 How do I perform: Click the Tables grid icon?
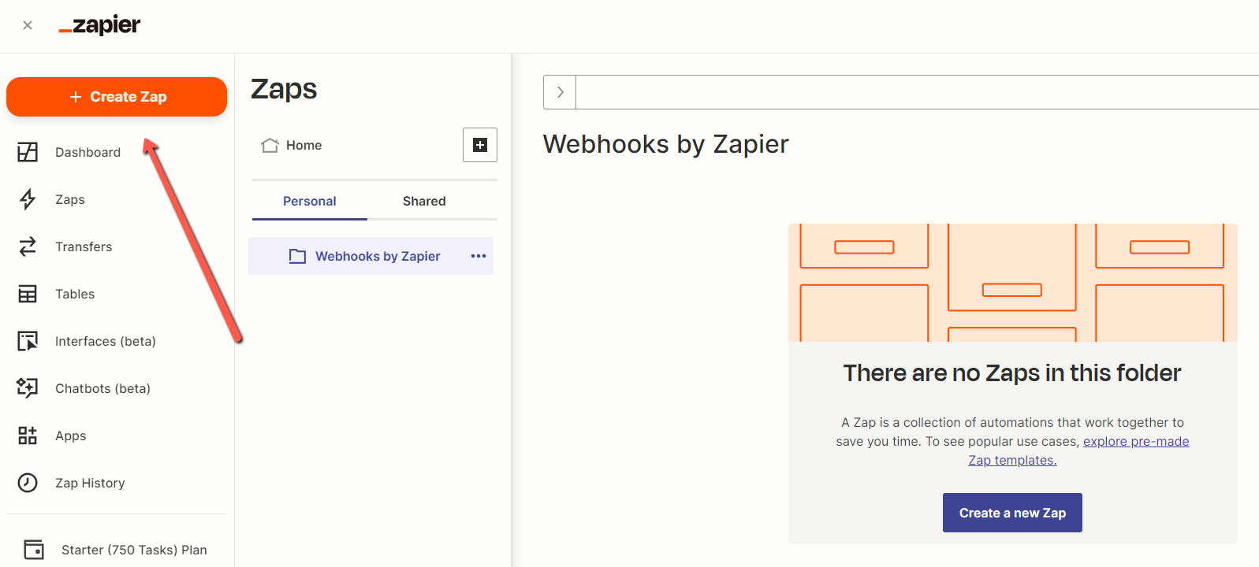[x=28, y=294]
